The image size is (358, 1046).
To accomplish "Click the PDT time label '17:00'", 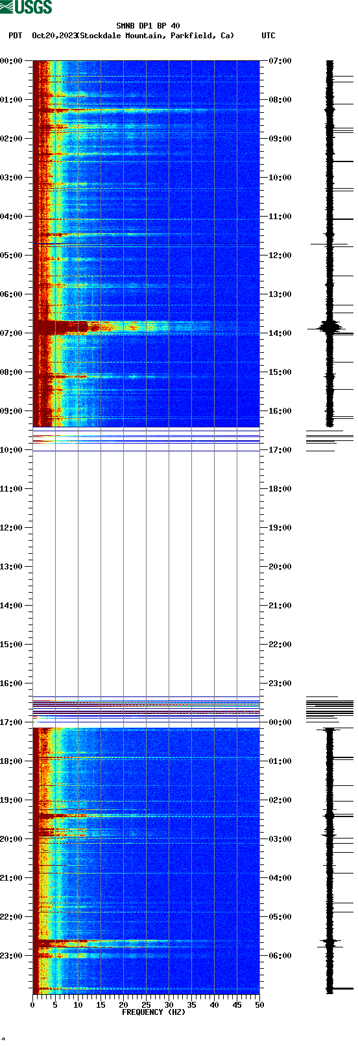I will point(12,722).
